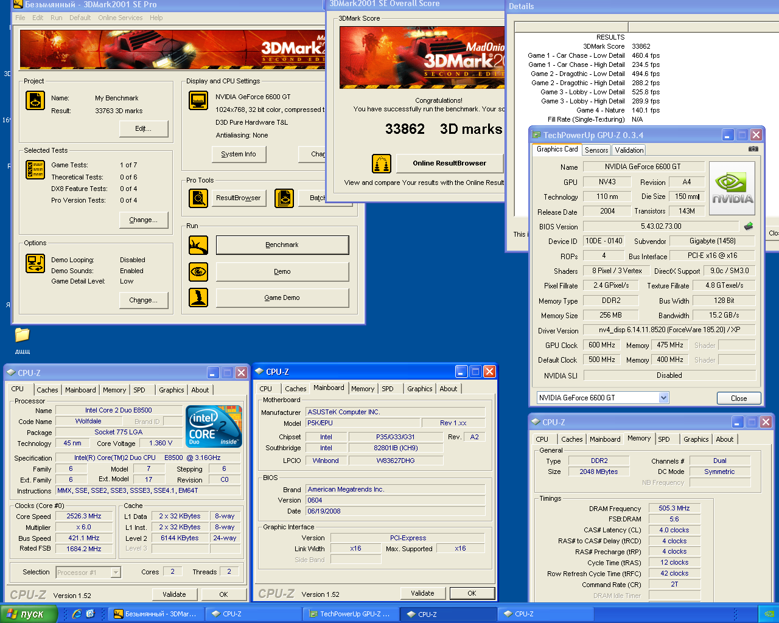Switch to Sensors tab in GPU-Z
Image resolution: width=779 pixels, height=623 pixels.
pos(596,150)
